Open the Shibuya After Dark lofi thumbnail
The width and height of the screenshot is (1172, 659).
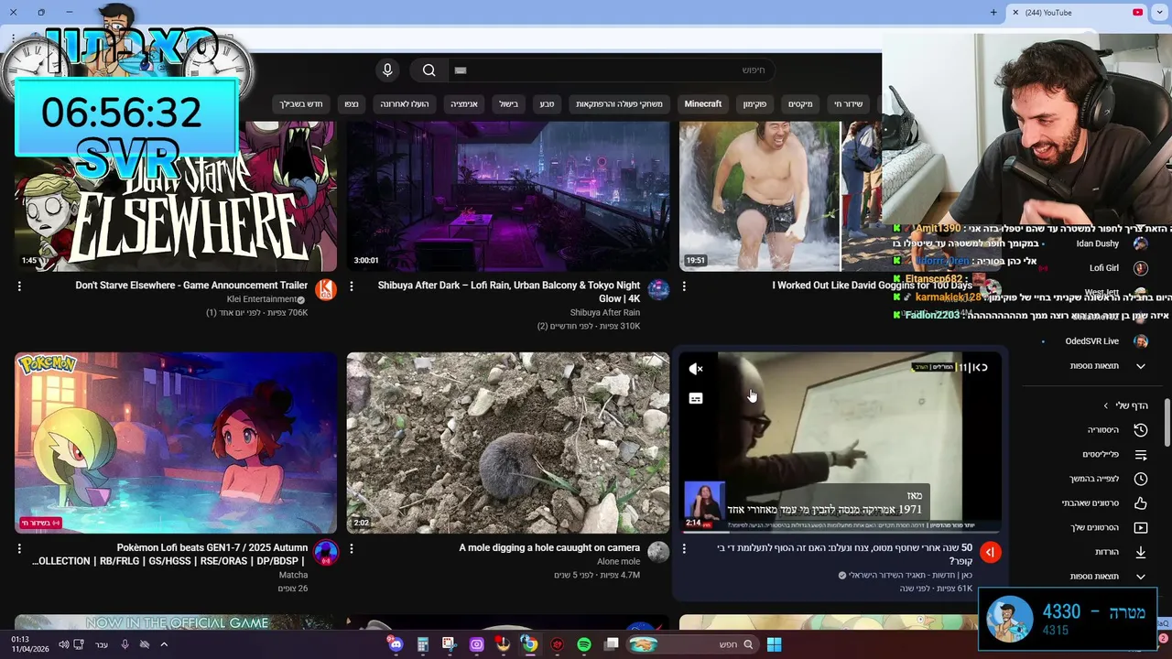508,196
